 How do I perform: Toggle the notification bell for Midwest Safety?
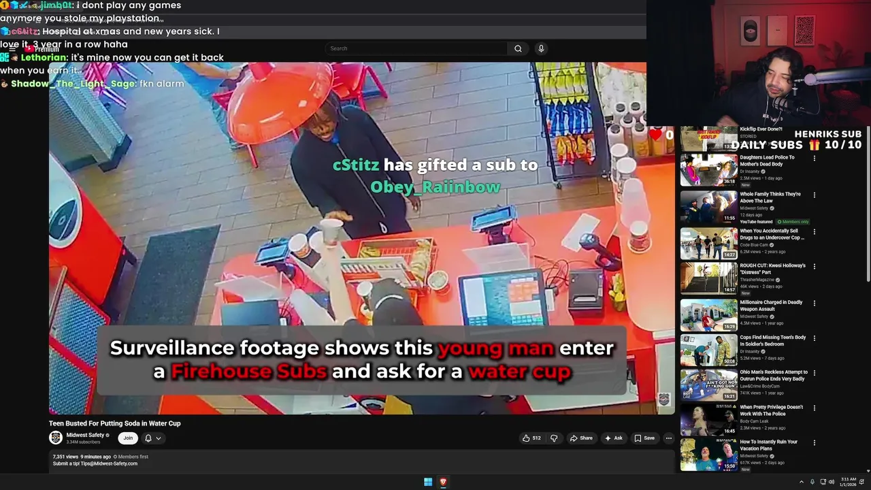click(148, 438)
